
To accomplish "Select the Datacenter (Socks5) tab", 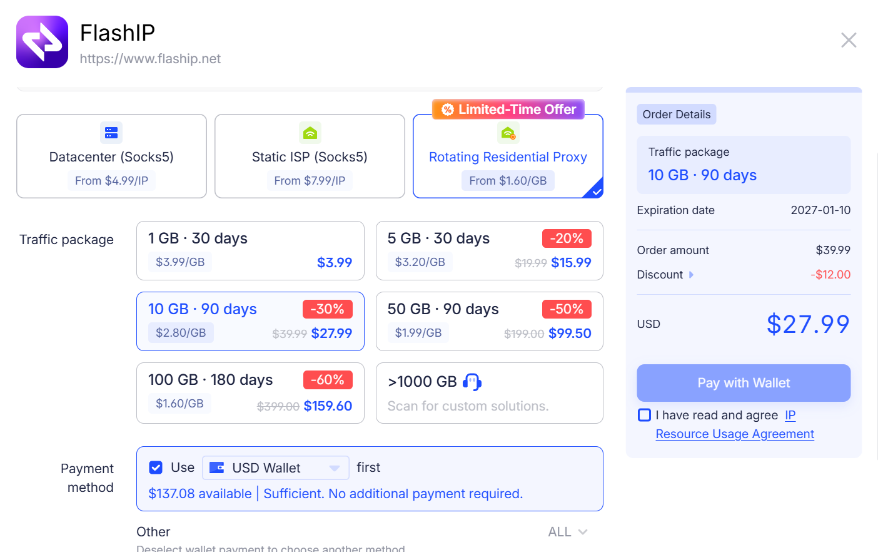I will pos(111,156).
